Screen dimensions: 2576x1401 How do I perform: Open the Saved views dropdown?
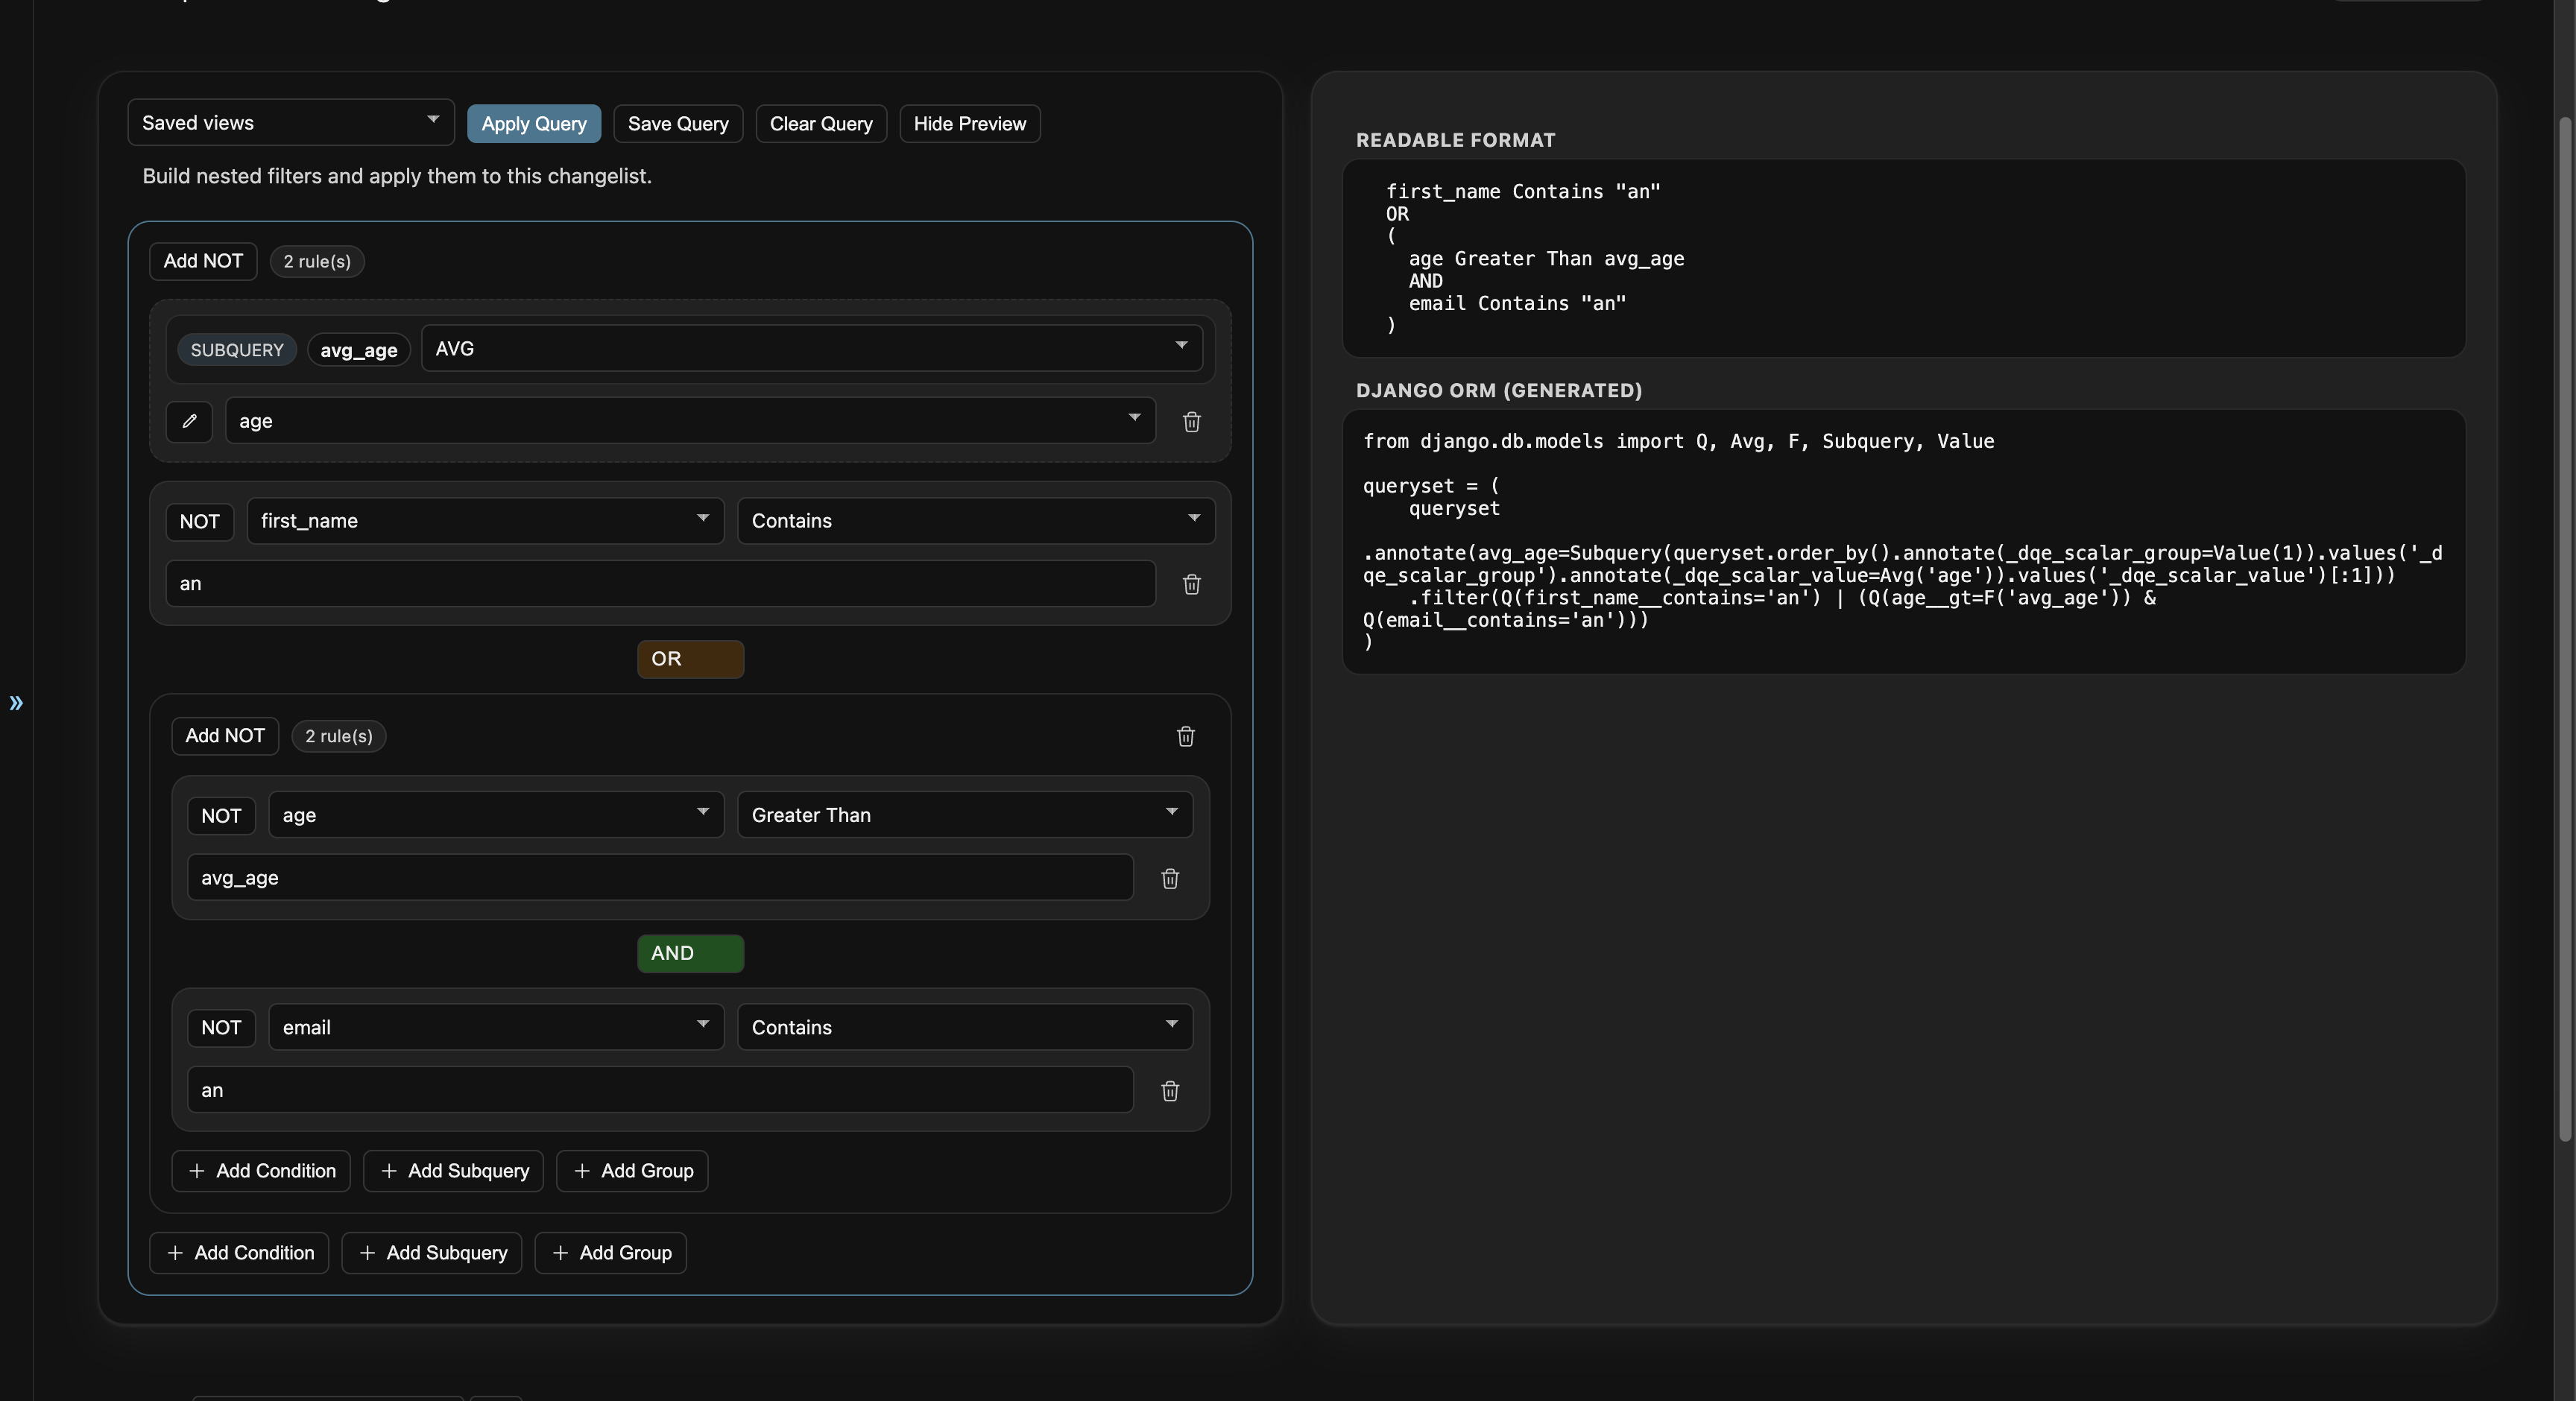click(291, 123)
